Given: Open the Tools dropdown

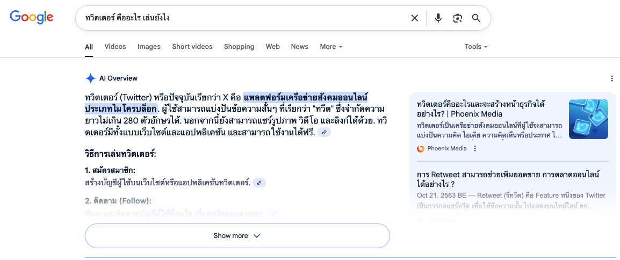Looking at the screenshot, I should point(475,47).
